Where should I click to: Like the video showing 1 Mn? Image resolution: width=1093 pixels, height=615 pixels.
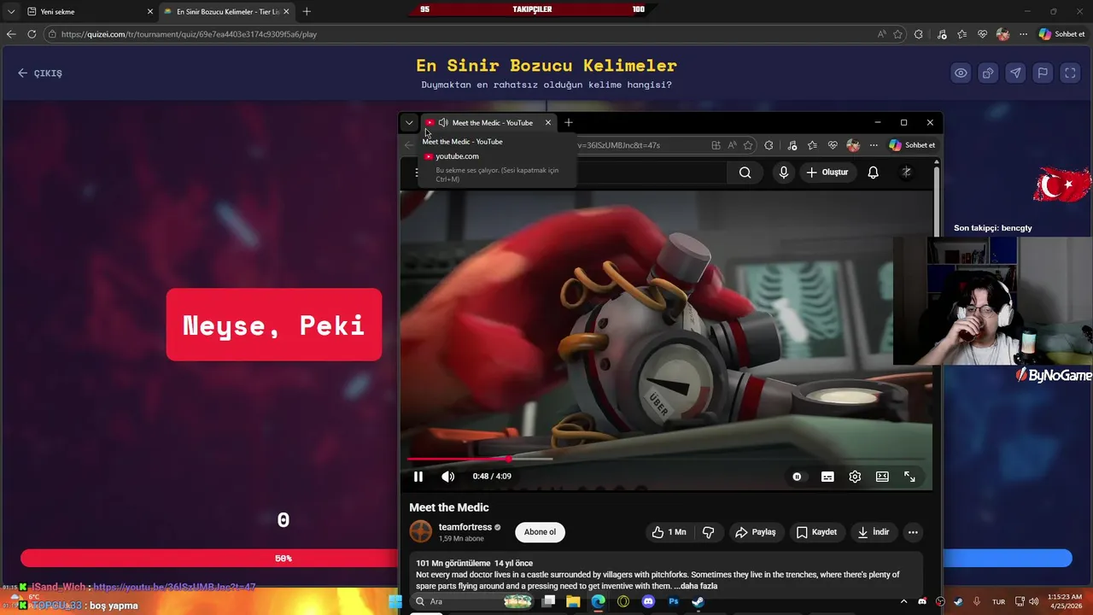pos(669,532)
